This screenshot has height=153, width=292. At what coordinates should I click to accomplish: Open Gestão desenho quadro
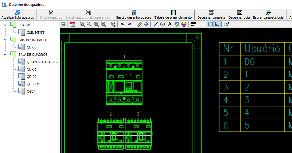point(134,15)
